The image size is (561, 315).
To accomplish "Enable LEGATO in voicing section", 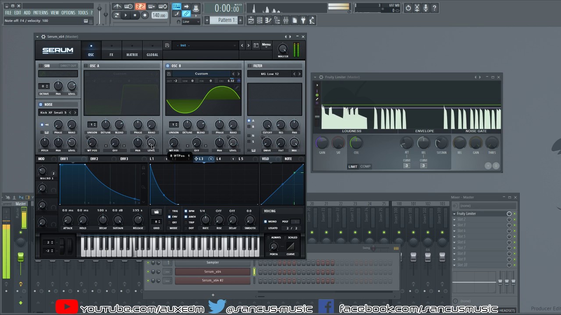I will click(x=265, y=228).
